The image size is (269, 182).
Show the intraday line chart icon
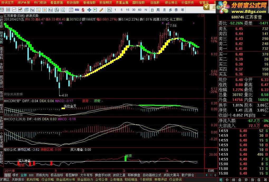(14, 10)
